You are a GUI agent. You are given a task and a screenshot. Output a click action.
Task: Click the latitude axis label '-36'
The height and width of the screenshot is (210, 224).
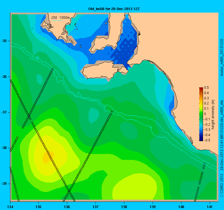point(4,76)
